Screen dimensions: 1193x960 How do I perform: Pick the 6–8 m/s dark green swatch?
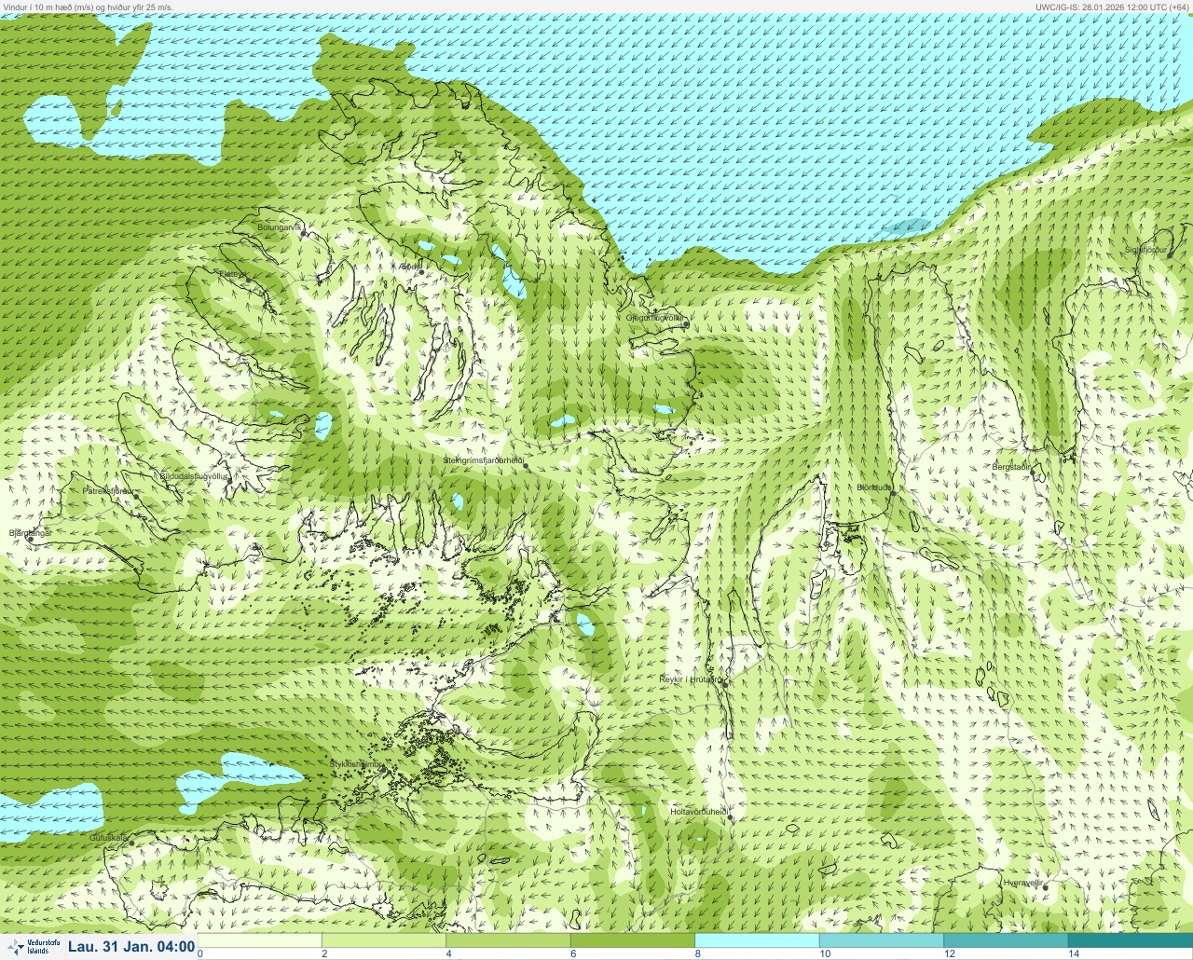633,940
